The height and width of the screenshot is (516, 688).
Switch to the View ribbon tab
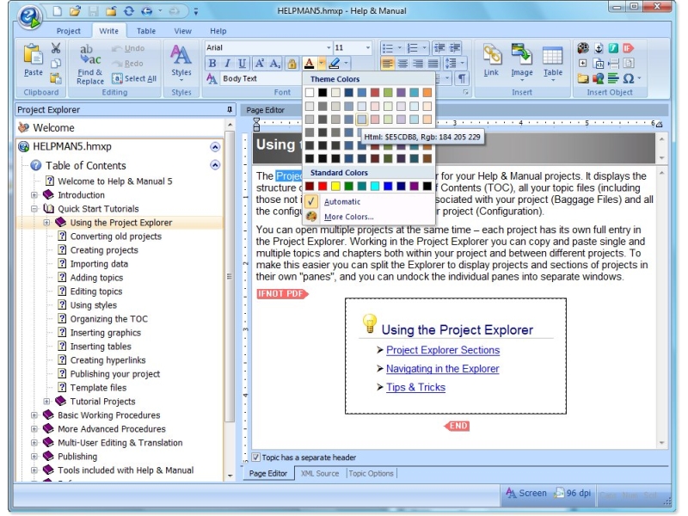click(182, 31)
